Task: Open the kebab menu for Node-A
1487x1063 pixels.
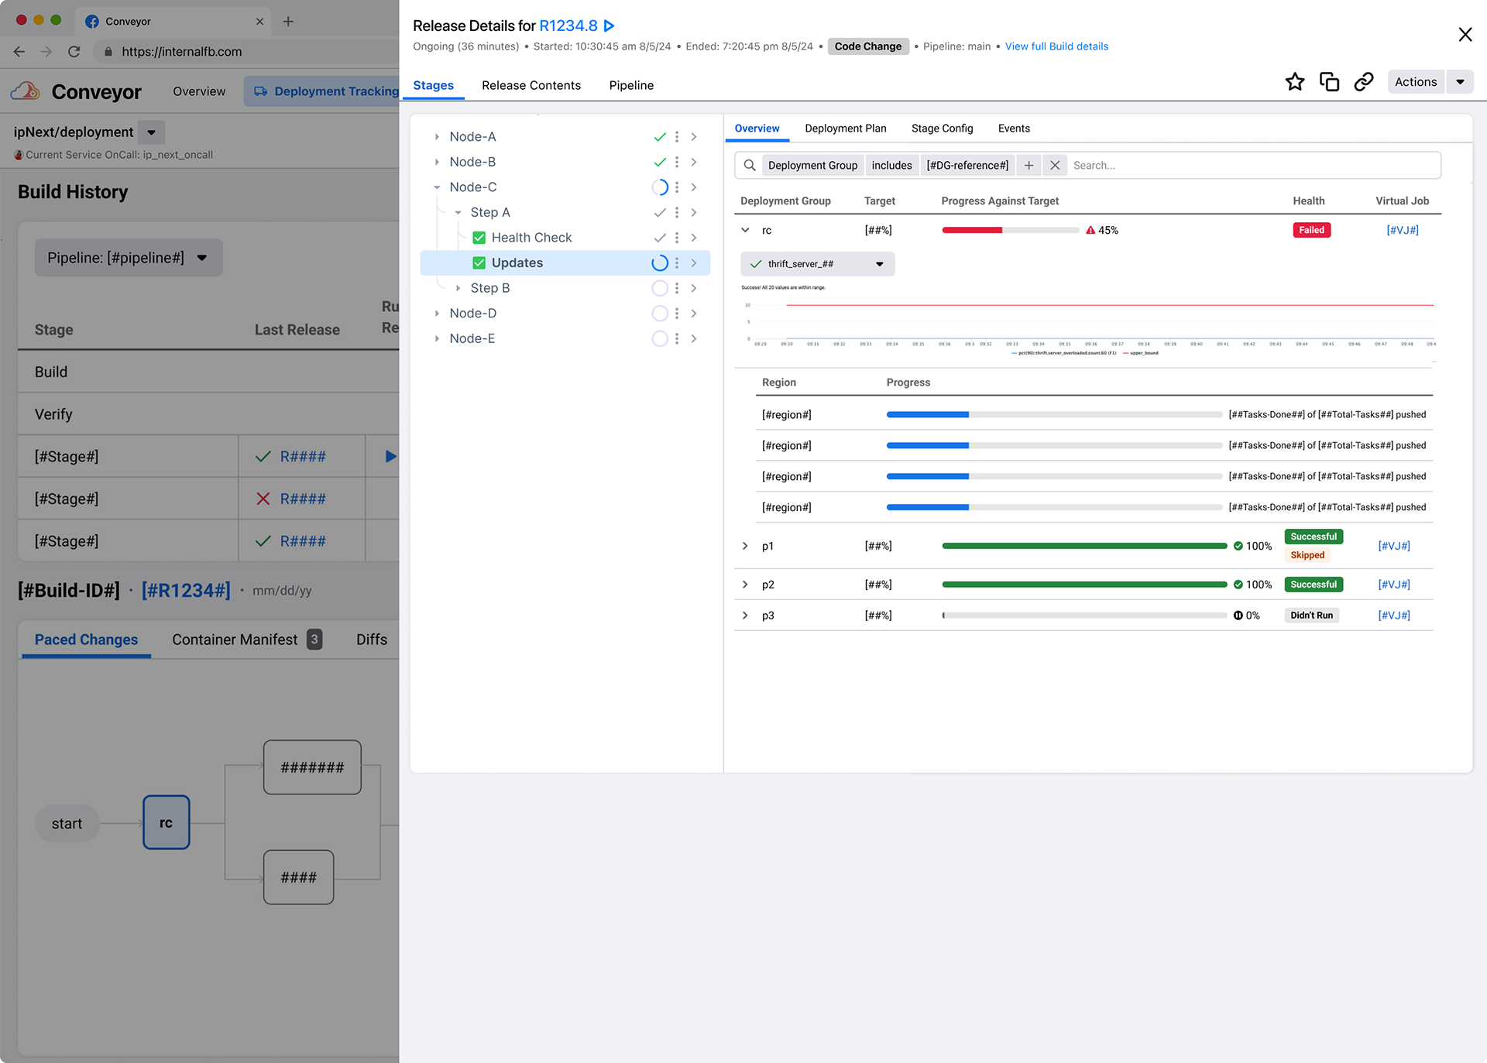Action: click(x=677, y=137)
